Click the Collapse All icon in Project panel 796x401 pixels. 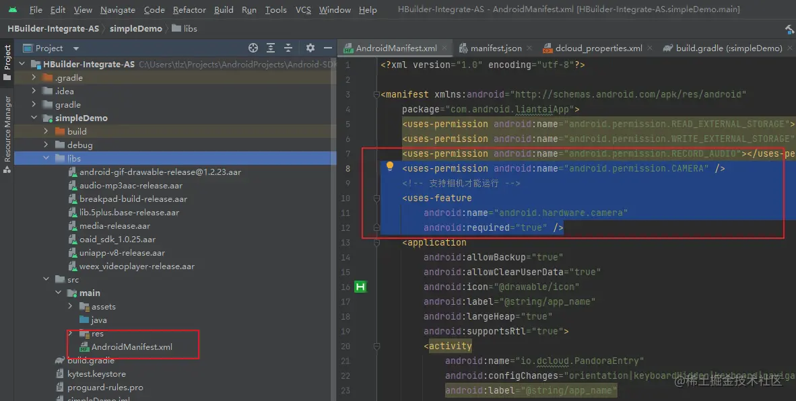point(288,48)
